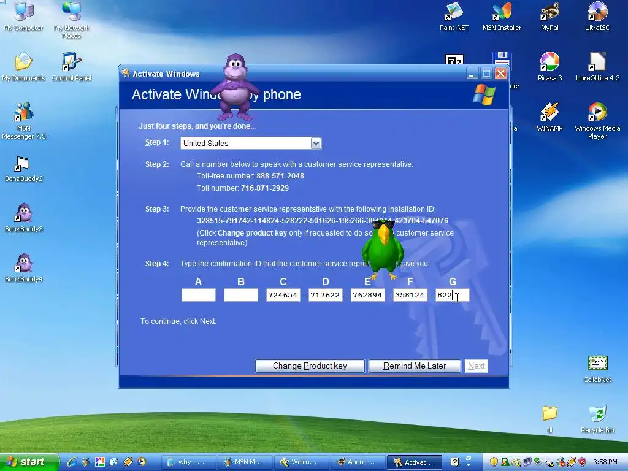Open Windows Media Player desktop shortcut
Image resolution: width=628 pixels, height=471 pixels.
[597, 121]
